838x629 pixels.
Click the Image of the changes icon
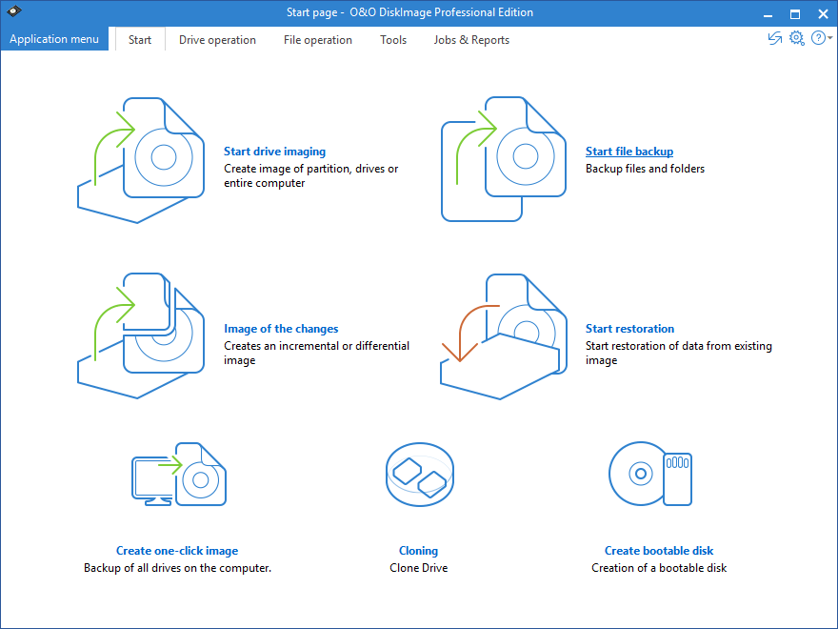(x=141, y=334)
